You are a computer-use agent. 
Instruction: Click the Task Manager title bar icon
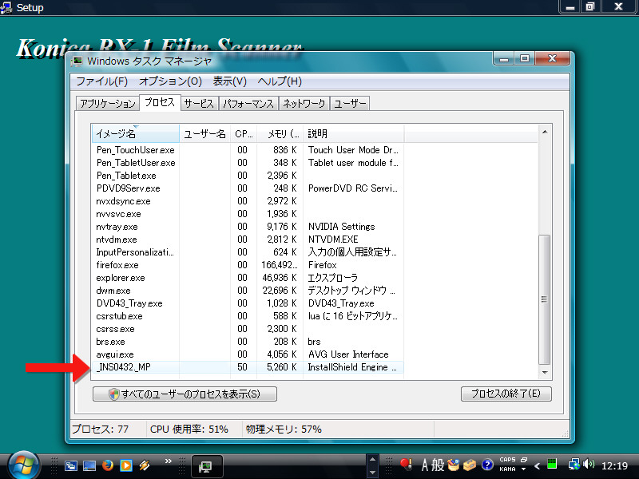[x=77, y=60]
